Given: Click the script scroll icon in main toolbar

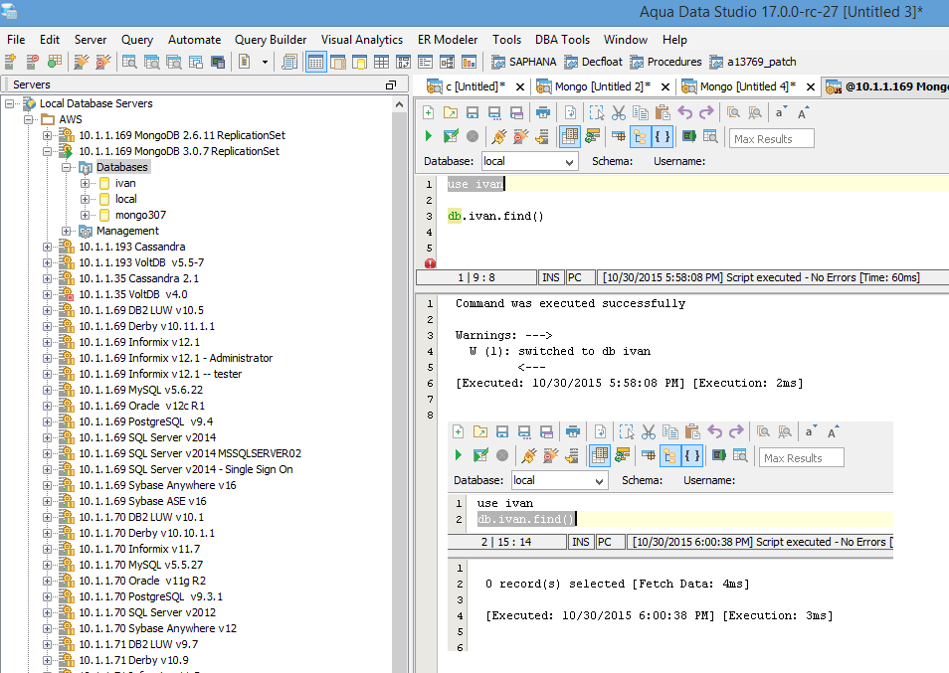Looking at the screenshot, I should tap(289, 62).
